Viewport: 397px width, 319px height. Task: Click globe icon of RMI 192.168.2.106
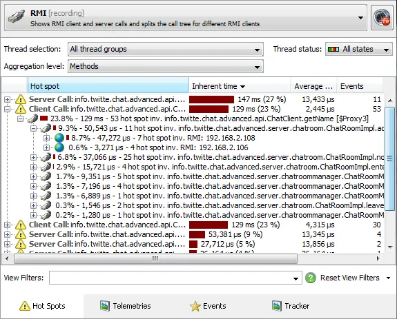tap(59, 147)
